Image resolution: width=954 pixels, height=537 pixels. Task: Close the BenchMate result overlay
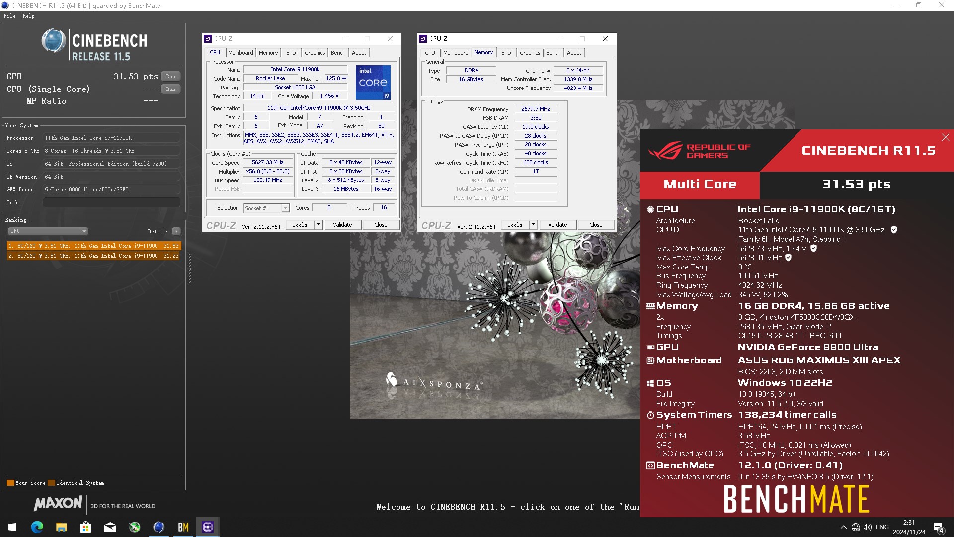click(945, 137)
